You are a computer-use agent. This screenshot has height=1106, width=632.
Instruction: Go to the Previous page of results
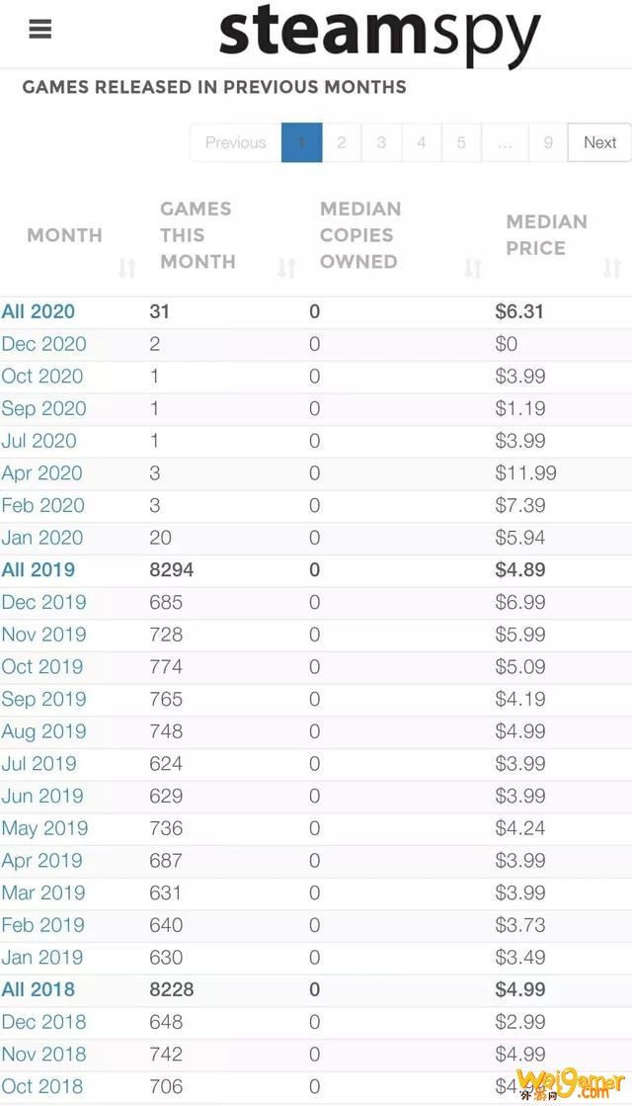[235, 142]
